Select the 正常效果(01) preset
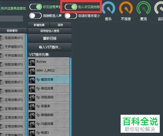 pos(12,100)
